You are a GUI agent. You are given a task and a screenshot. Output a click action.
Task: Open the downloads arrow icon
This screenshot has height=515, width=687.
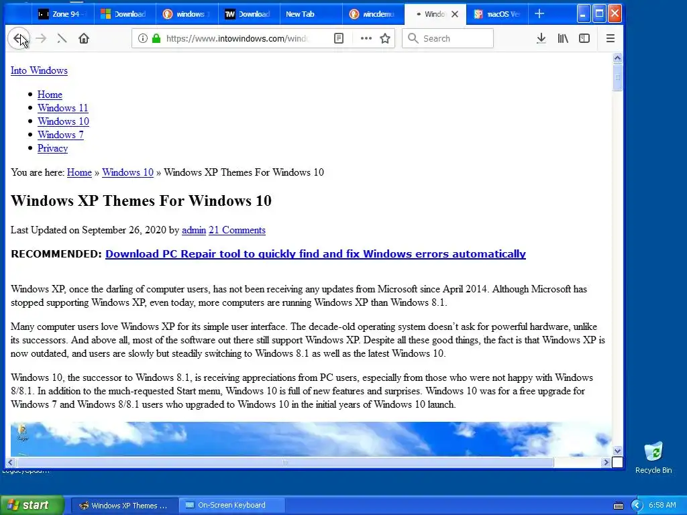(x=541, y=38)
